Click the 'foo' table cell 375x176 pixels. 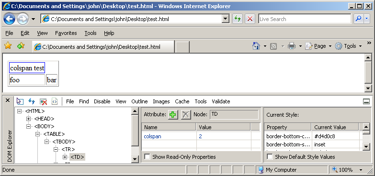27,79
